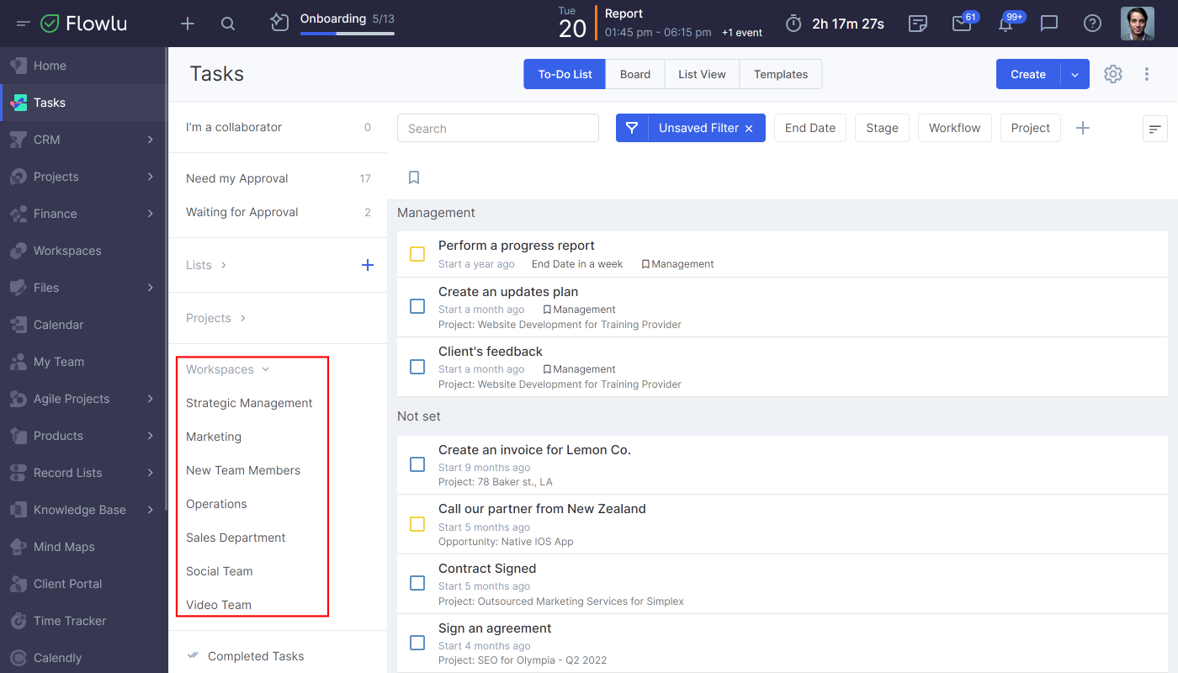The image size is (1178, 673).
Task: Expand Products submenu in sidebar
Action: pos(150,436)
